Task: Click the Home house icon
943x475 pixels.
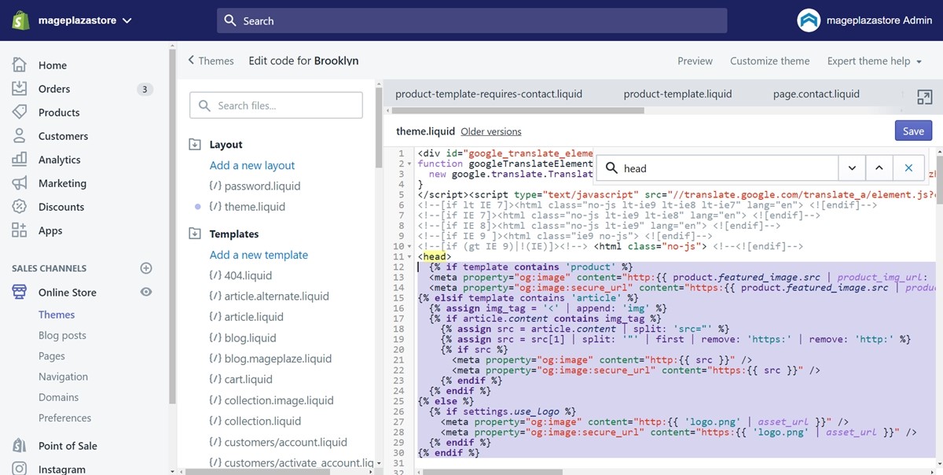Action: click(20, 64)
